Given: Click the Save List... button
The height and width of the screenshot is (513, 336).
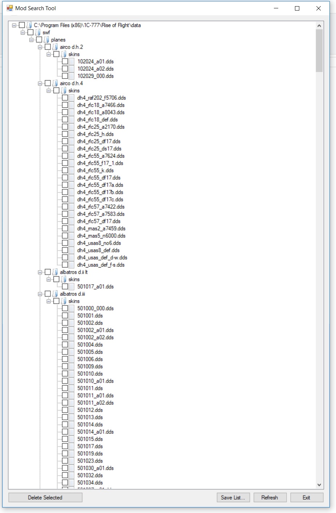Looking at the screenshot, I should (233, 497).
